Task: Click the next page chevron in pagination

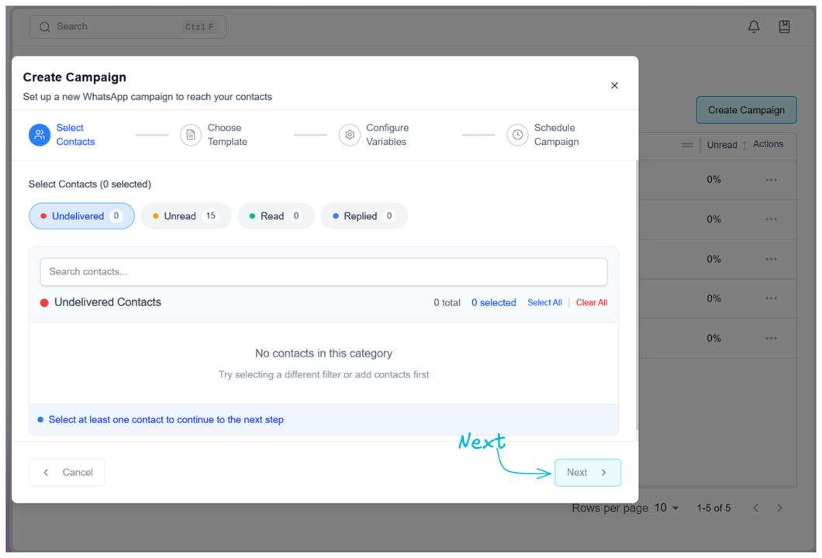Action: coord(779,508)
